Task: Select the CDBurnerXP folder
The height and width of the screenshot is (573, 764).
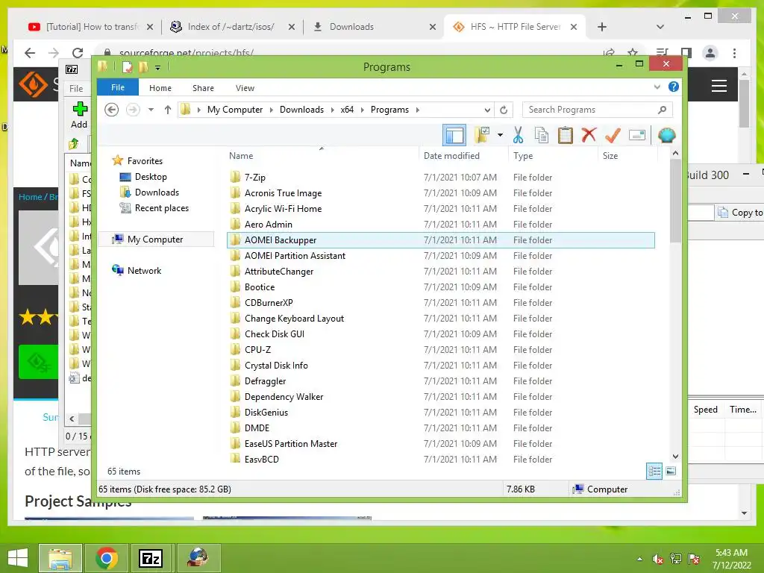Action: point(441,303)
